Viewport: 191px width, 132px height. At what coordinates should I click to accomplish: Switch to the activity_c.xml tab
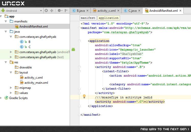coord(106,11)
